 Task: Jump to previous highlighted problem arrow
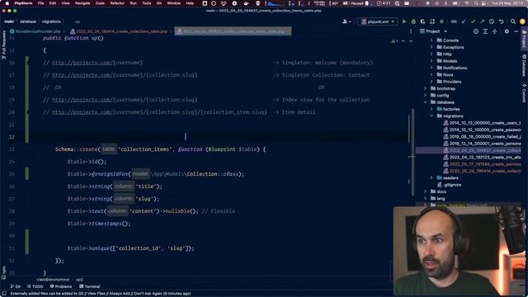(403, 41)
